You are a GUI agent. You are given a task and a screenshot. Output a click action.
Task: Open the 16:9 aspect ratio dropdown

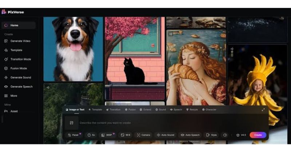(125, 135)
